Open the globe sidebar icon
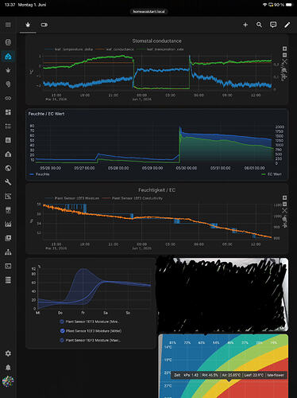 tap(8, 168)
